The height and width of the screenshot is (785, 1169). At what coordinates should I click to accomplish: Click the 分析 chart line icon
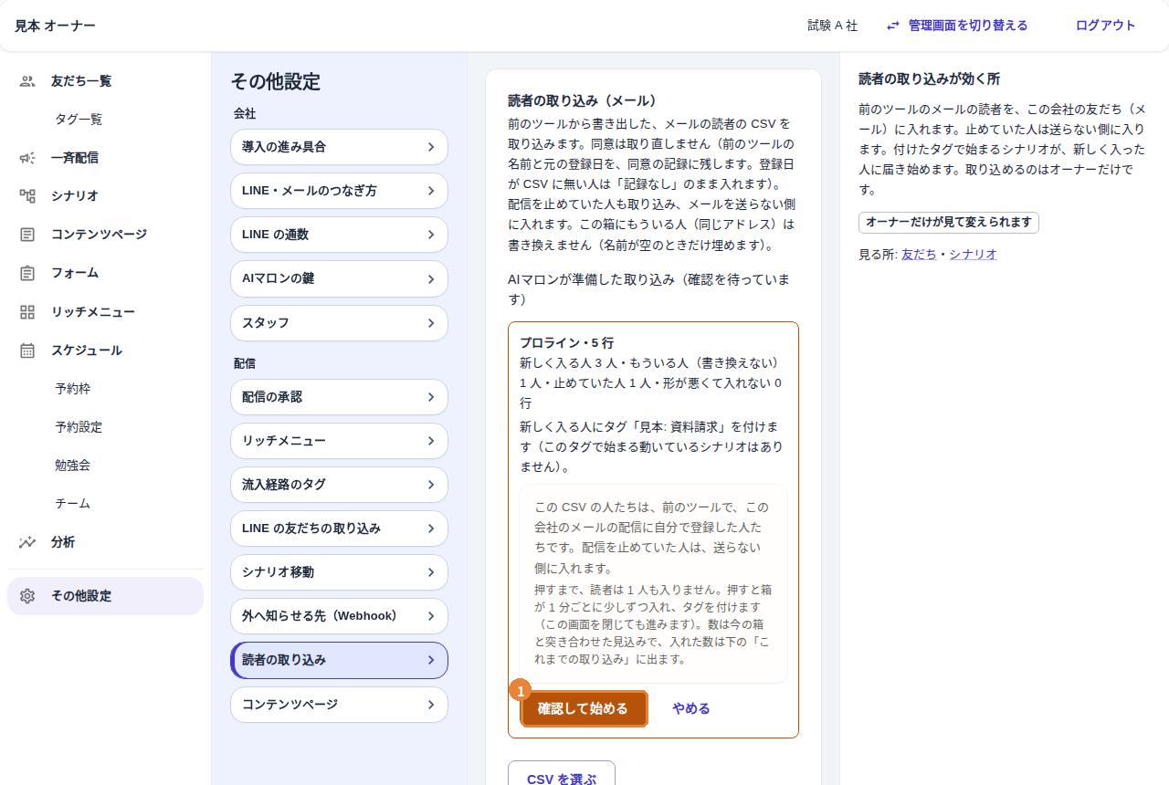coord(27,542)
